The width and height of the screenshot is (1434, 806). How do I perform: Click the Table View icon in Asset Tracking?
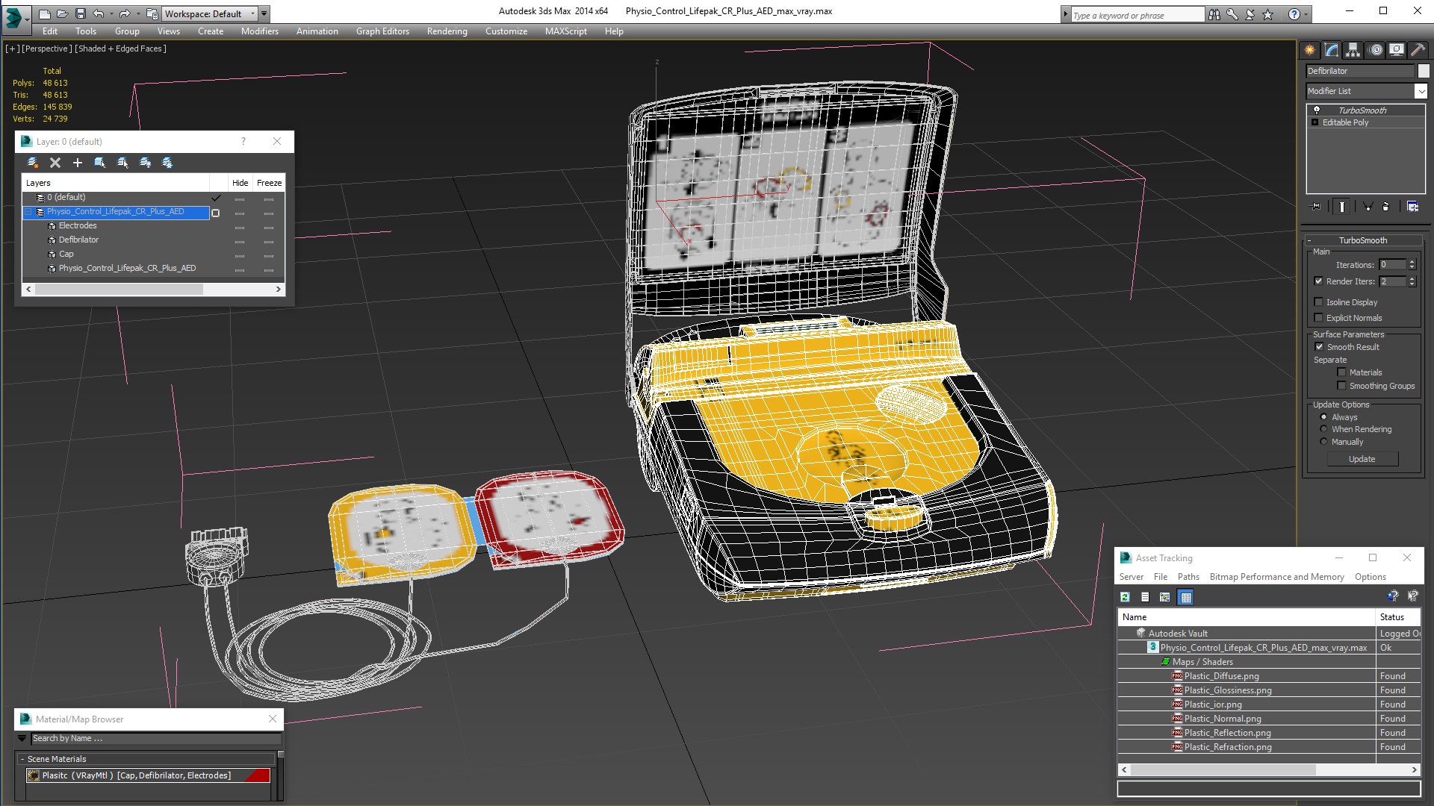[1185, 597]
